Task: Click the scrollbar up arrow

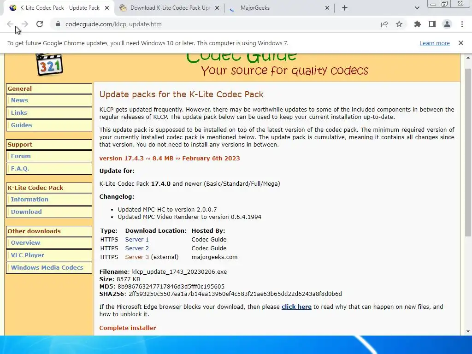Action: point(468,57)
